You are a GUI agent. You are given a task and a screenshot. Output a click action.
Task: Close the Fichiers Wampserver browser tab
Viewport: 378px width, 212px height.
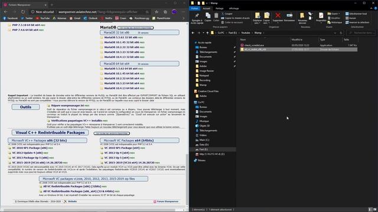(x=45, y=5)
